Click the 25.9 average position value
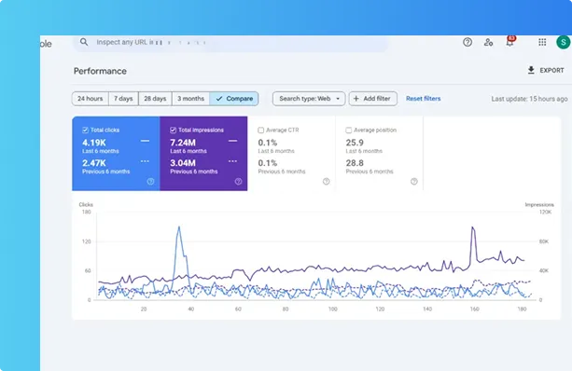The width and height of the screenshot is (572, 371). (355, 143)
